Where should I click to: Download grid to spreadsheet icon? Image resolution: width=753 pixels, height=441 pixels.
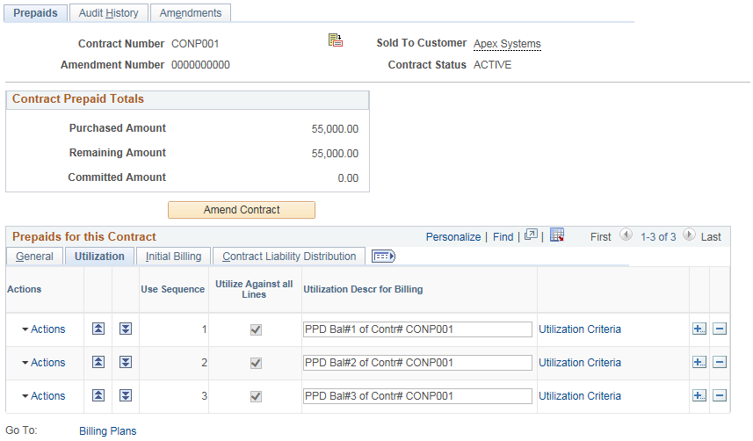point(556,235)
